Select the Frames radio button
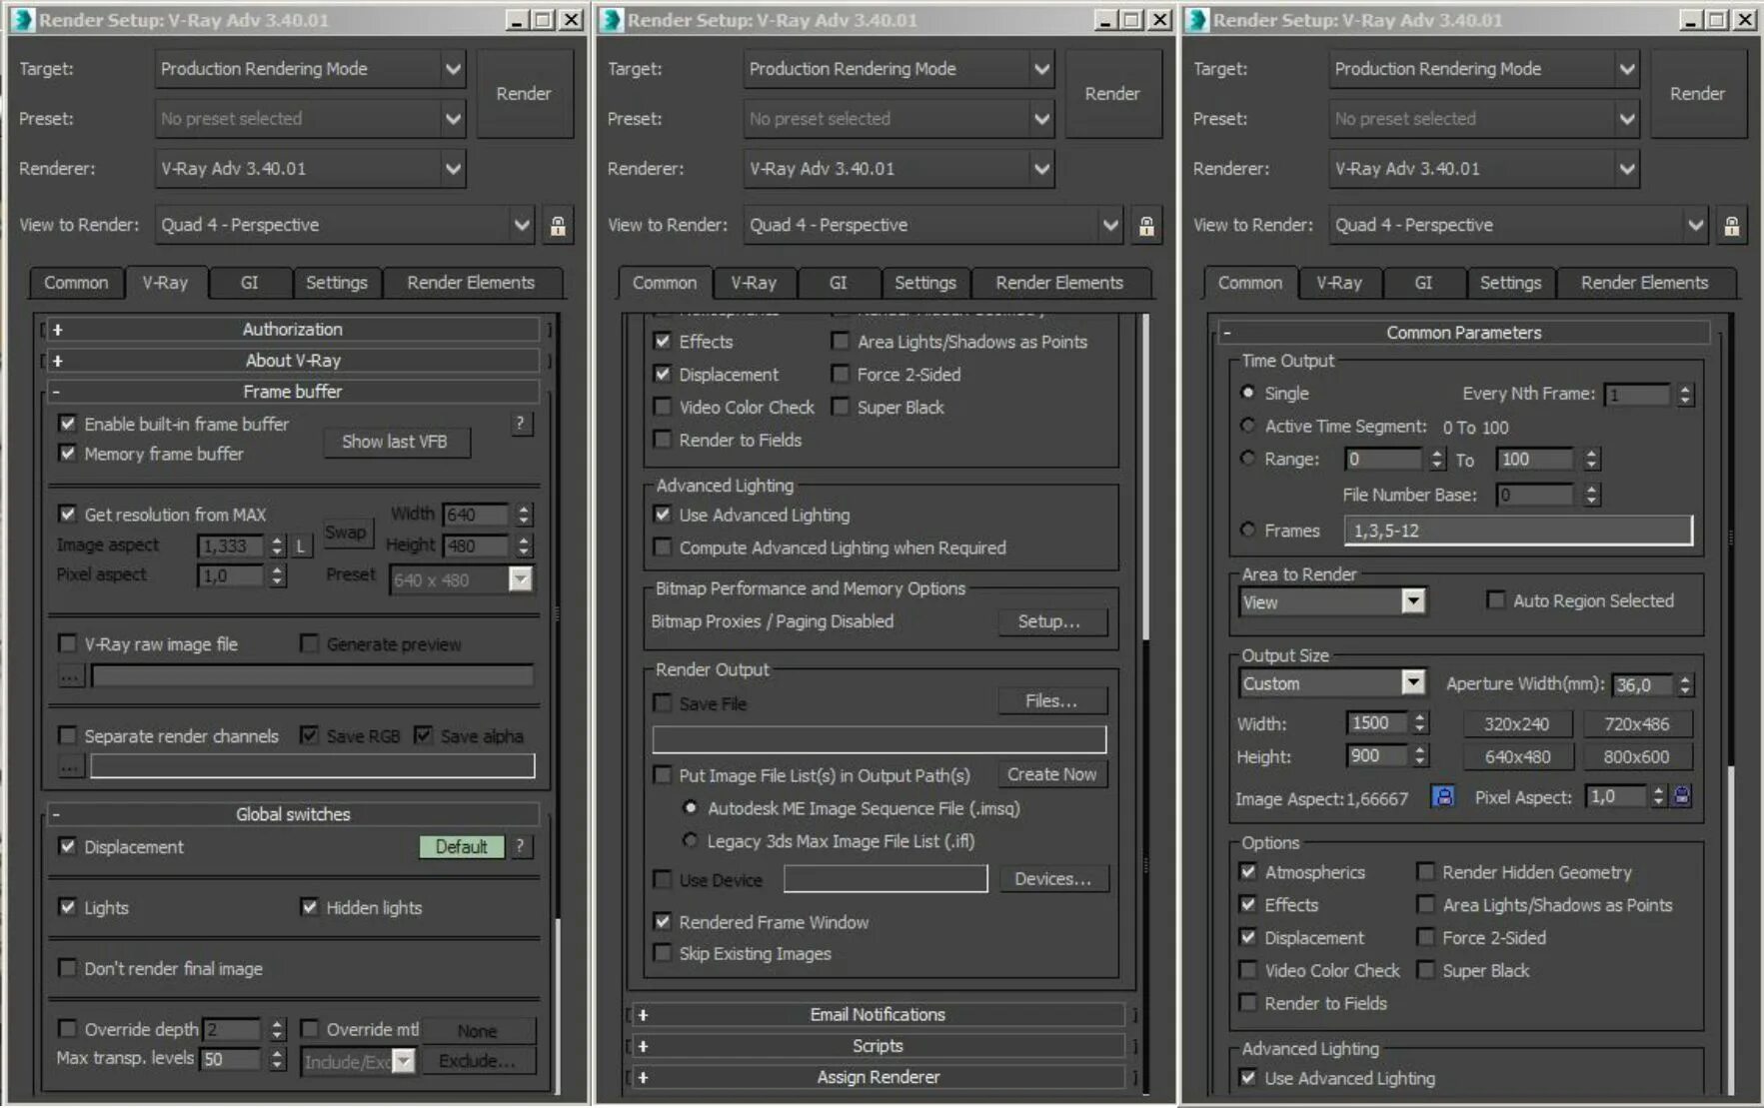1764x1108 pixels. (x=1247, y=530)
